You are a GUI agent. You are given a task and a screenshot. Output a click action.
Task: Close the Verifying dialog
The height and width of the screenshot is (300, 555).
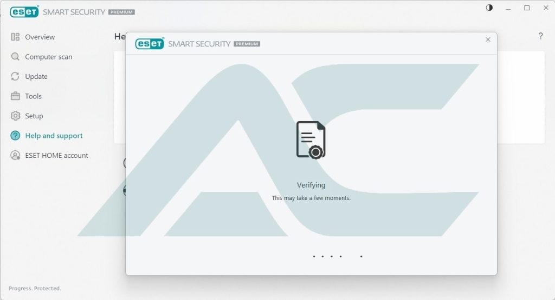488,39
